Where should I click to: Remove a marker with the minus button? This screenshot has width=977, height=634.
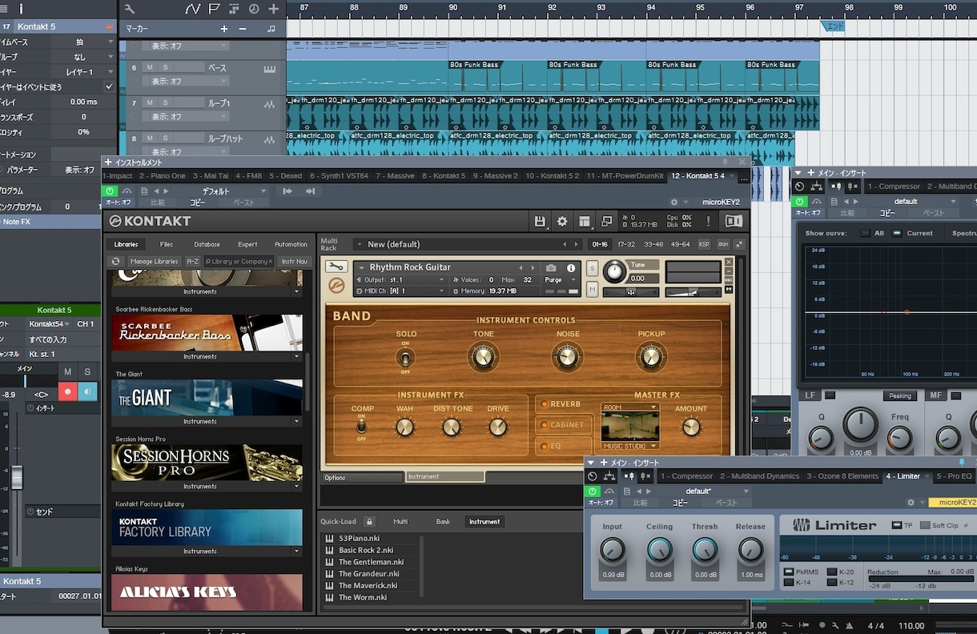(243, 29)
